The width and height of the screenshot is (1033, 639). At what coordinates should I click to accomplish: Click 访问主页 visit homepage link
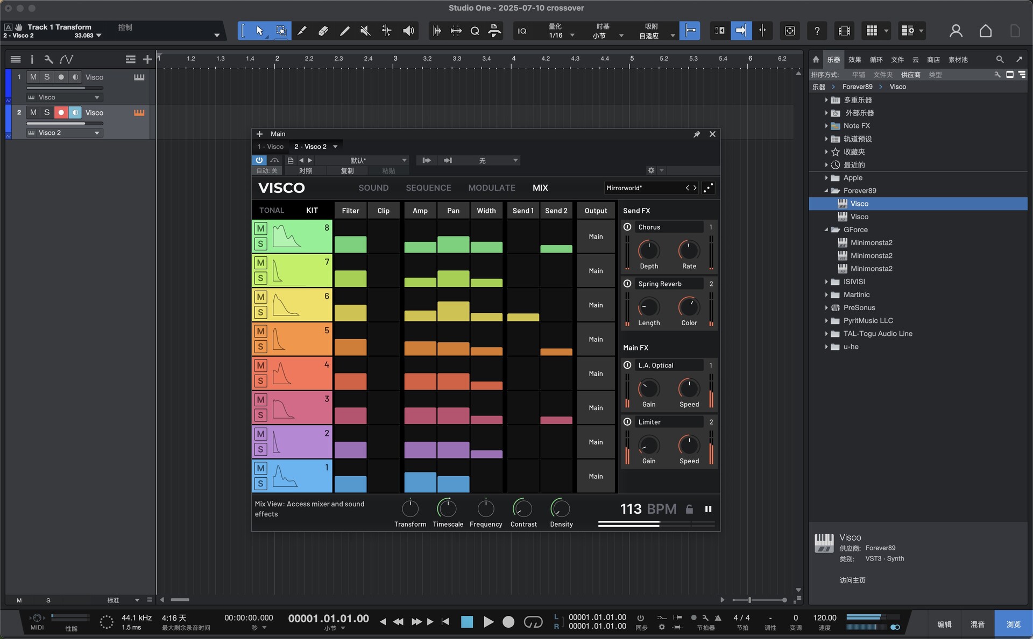click(852, 580)
